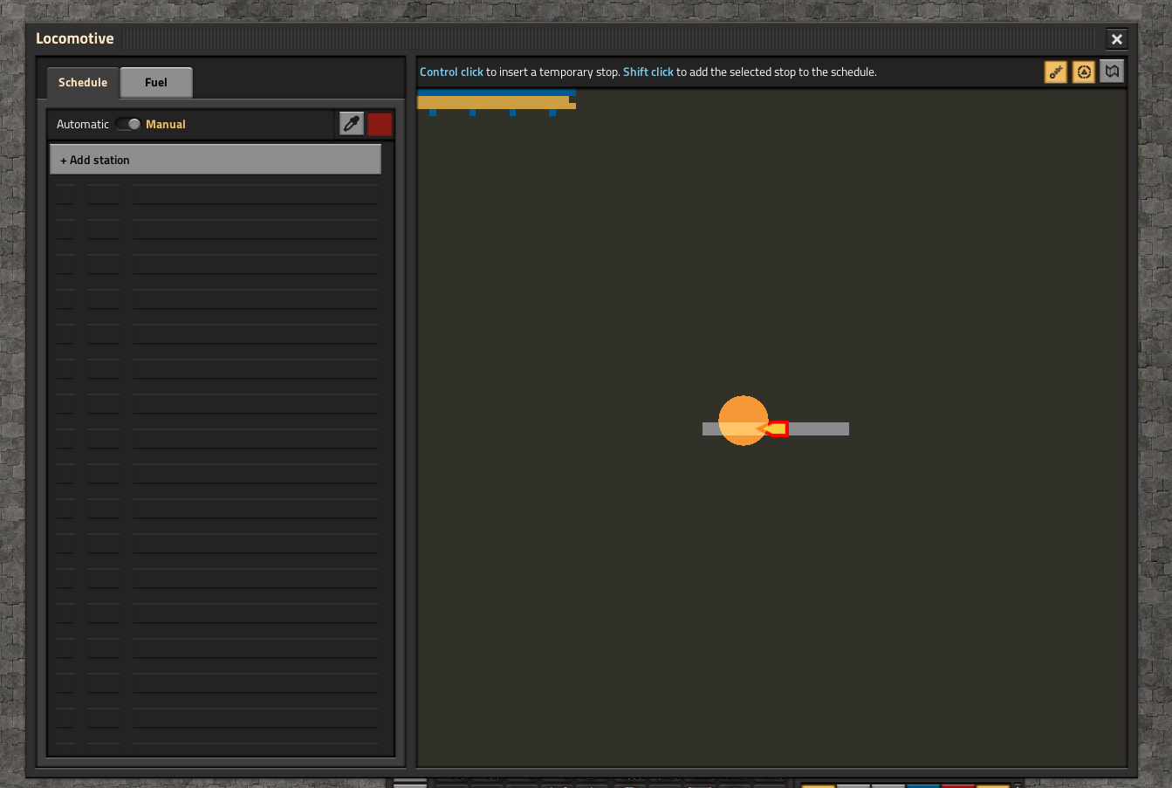Screen dimensions: 1172x788
Task: Click the 'Automatic' mode label
Action: pos(83,124)
